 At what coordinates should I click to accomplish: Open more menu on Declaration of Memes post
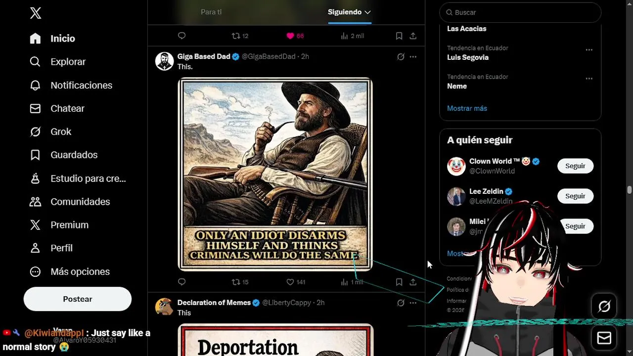pyautogui.click(x=413, y=303)
